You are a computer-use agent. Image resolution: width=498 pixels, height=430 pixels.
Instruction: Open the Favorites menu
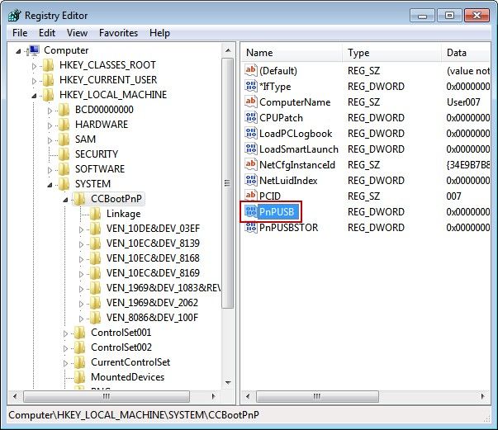coord(118,33)
